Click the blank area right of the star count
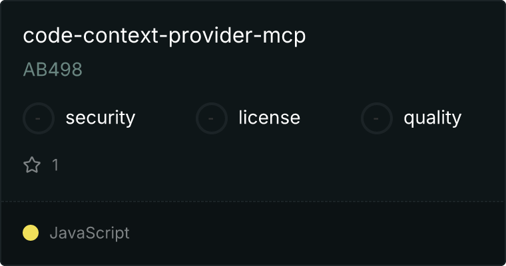 [x=281, y=165]
